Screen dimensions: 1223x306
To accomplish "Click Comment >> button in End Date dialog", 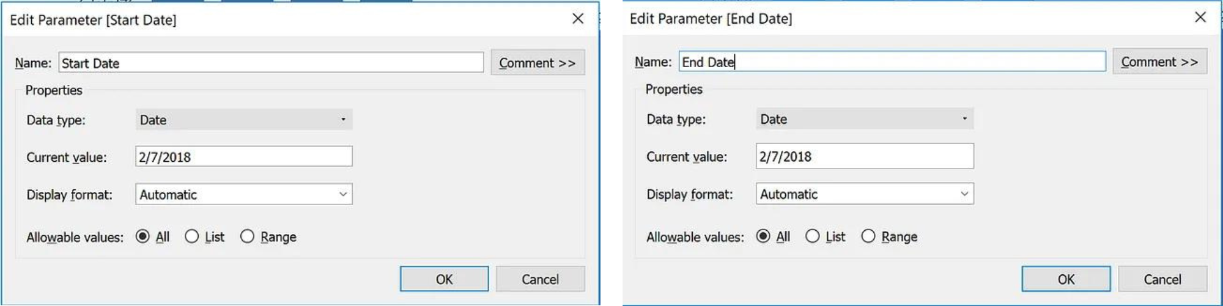I will click(1159, 61).
